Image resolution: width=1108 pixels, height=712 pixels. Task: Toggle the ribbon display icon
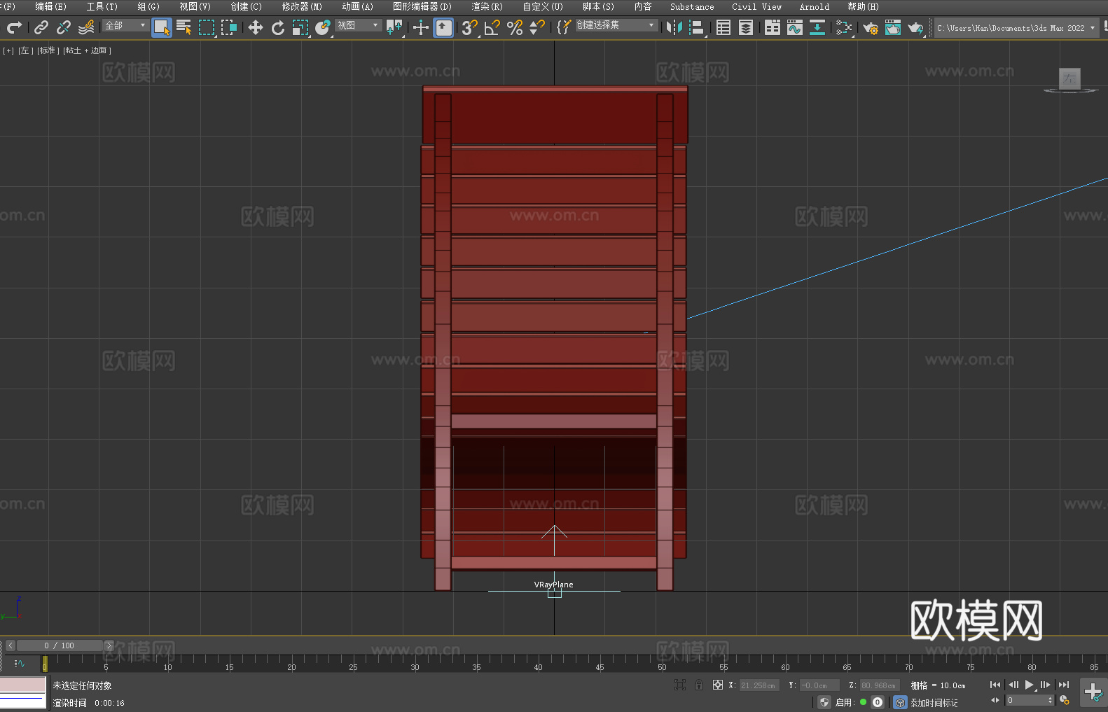click(773, 27)
